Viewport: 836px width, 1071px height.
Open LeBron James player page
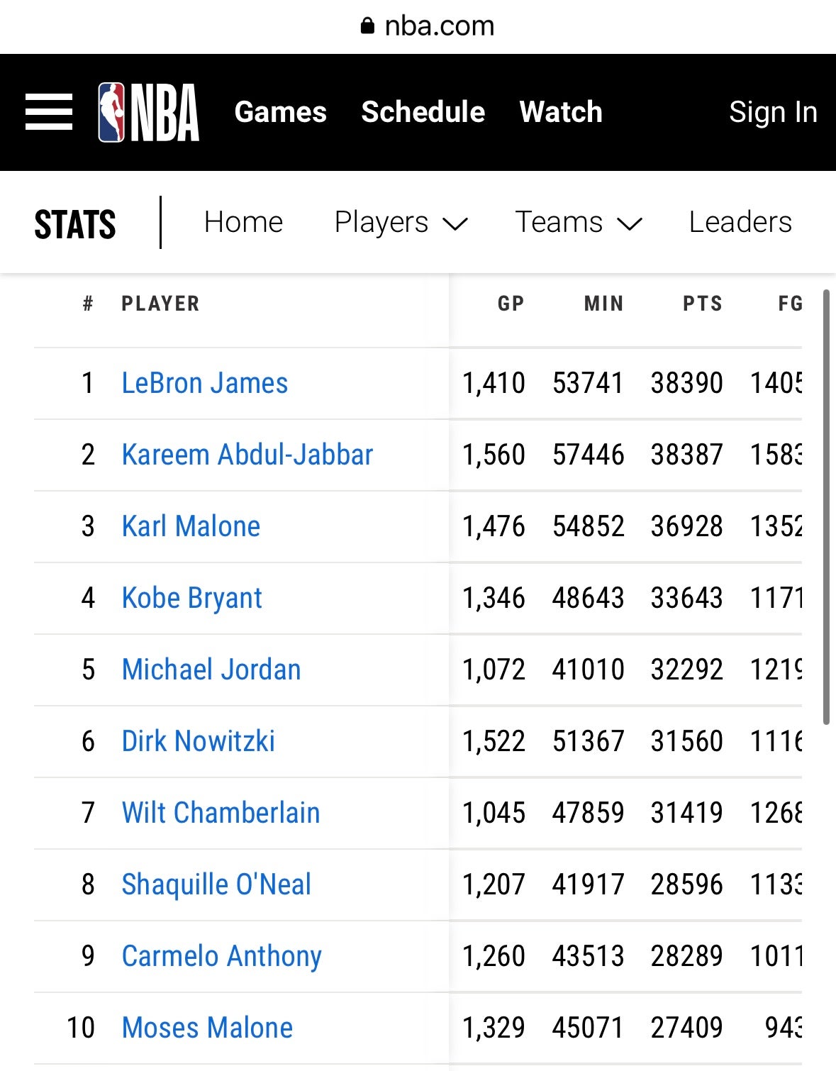pos(205,384)
